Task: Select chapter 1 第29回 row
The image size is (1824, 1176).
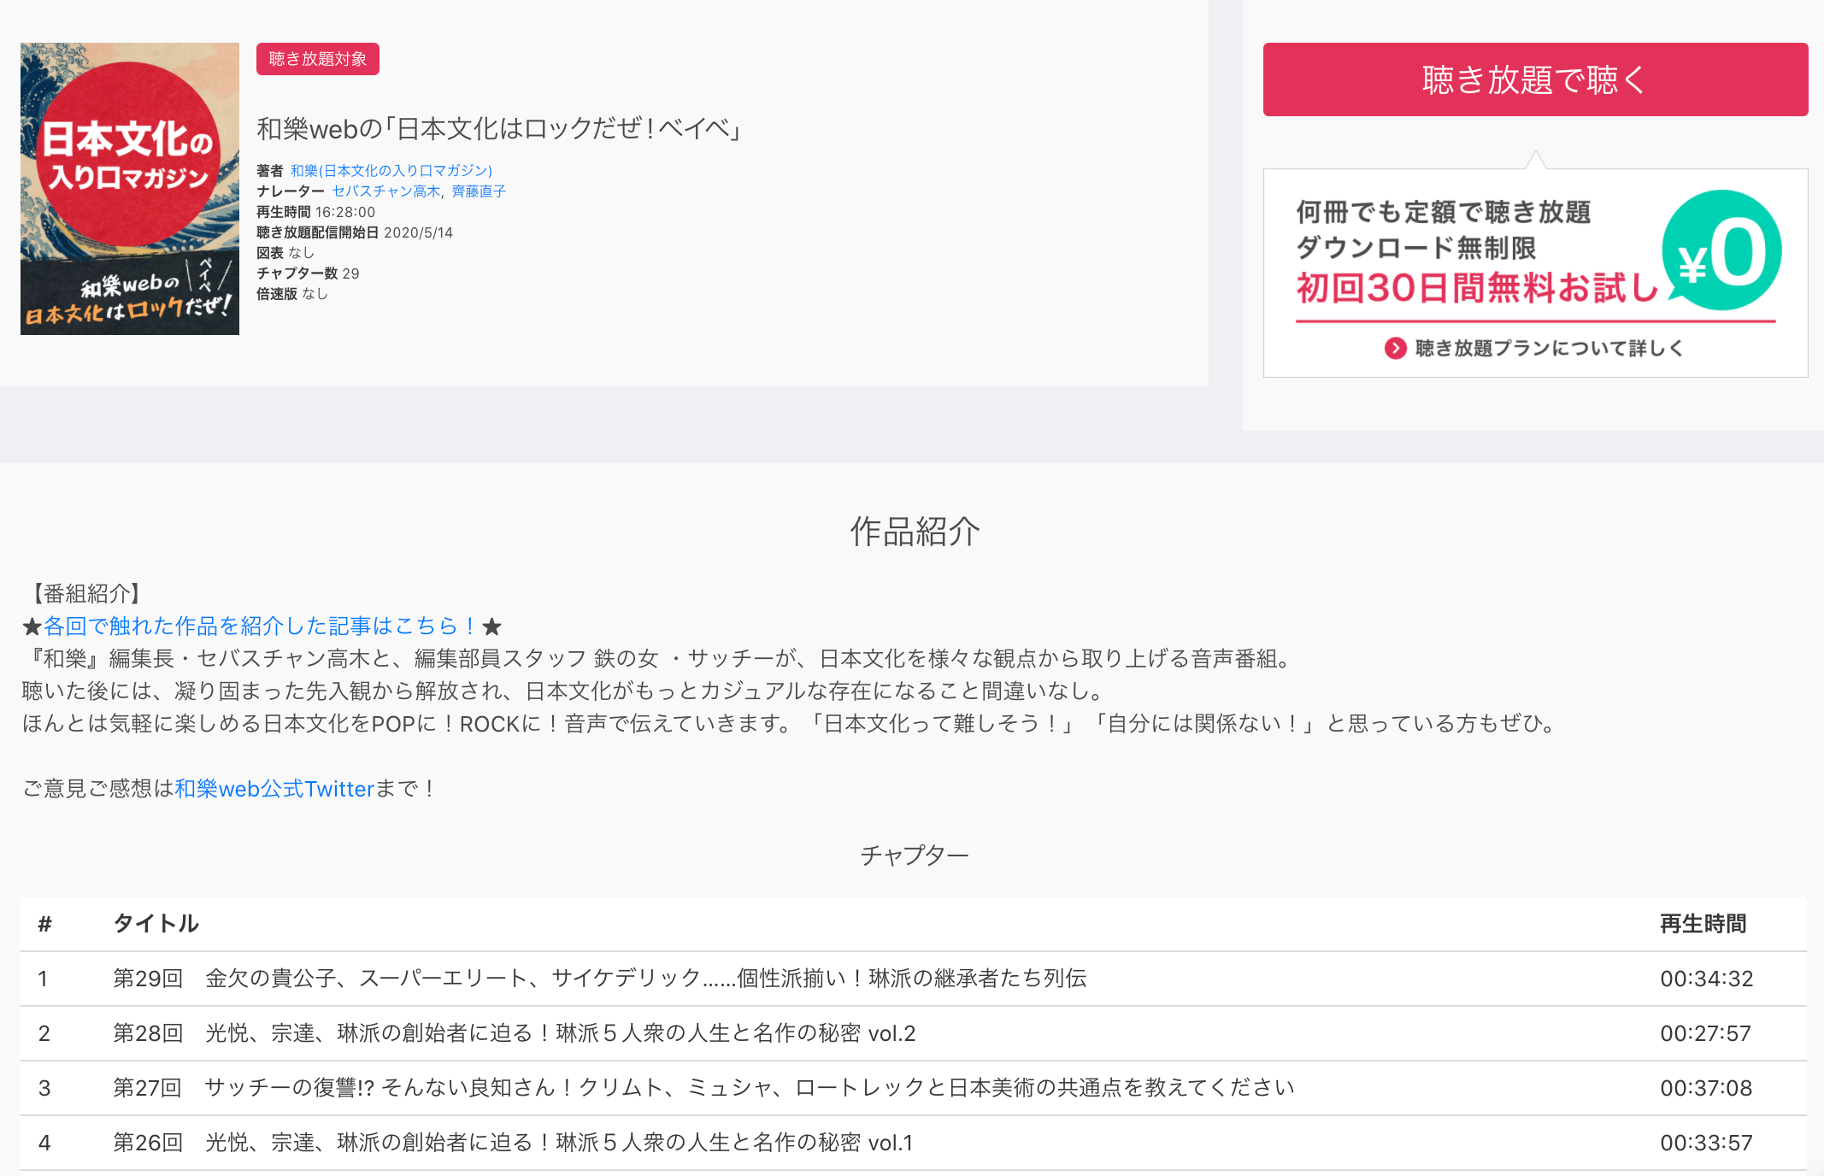Action: 598,979
